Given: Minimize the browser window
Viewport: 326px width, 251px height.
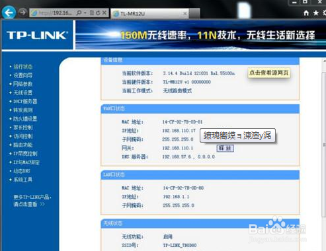Looking at the screenshot, I should (x=294, y=2).
